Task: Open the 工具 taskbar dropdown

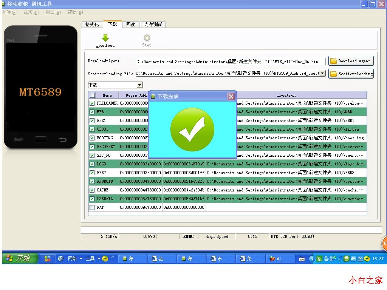Action: click(x=93, y=258)
